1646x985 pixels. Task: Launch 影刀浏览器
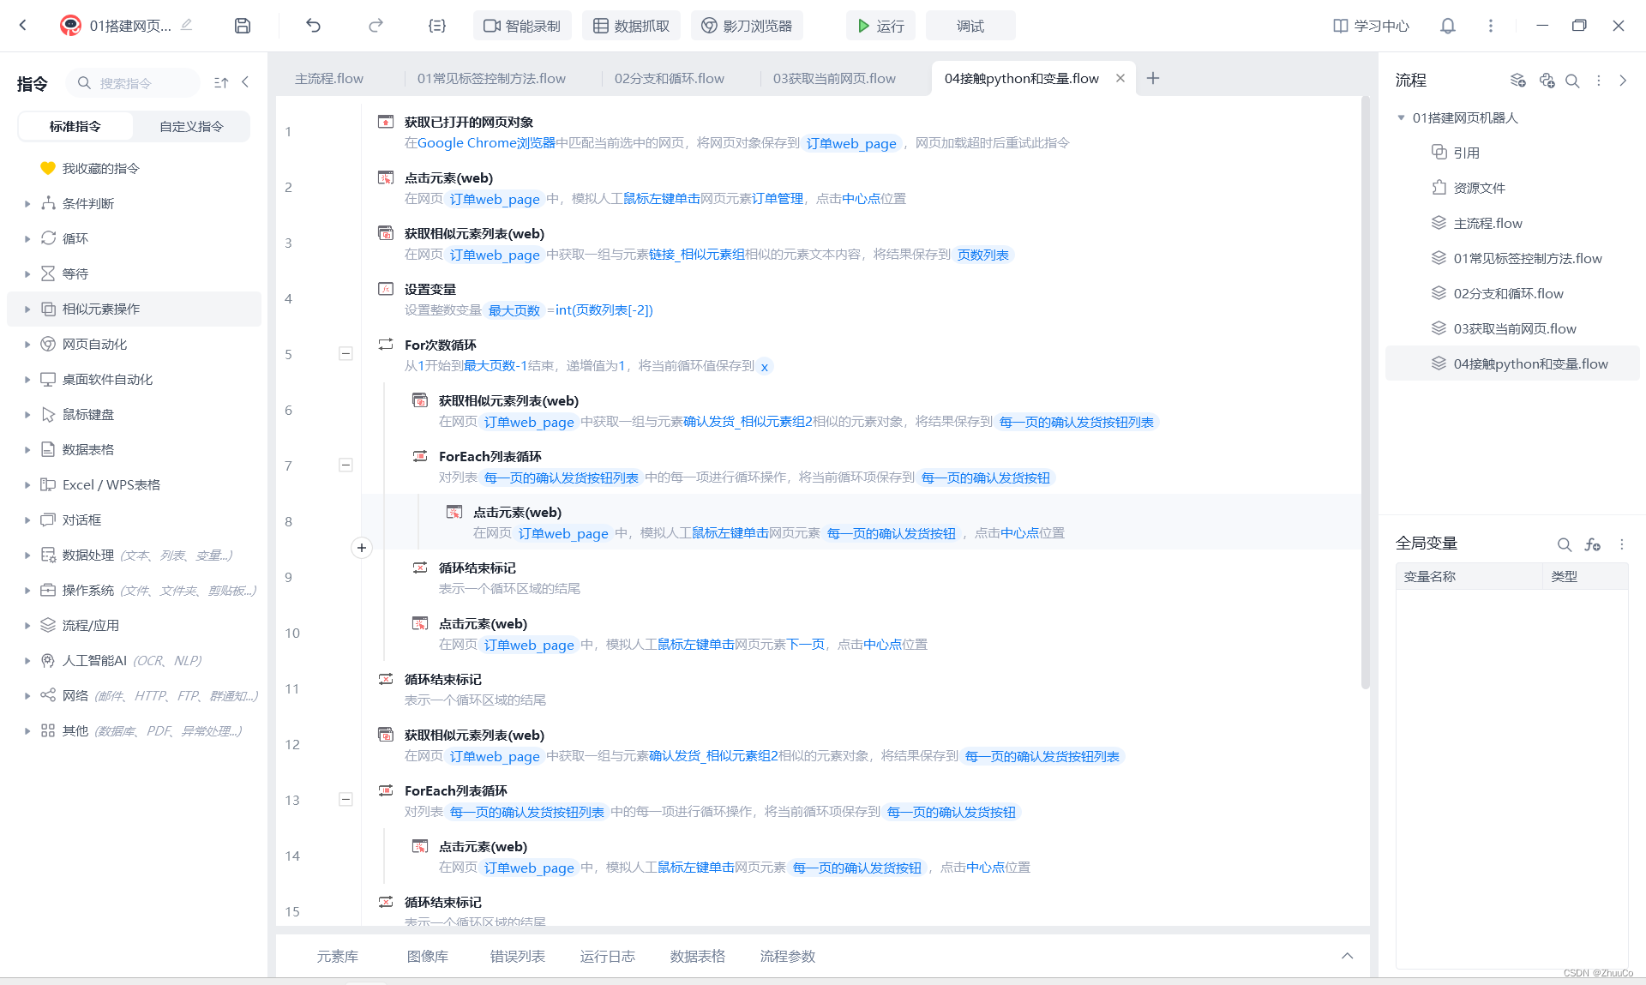click(x=747, y=26)
